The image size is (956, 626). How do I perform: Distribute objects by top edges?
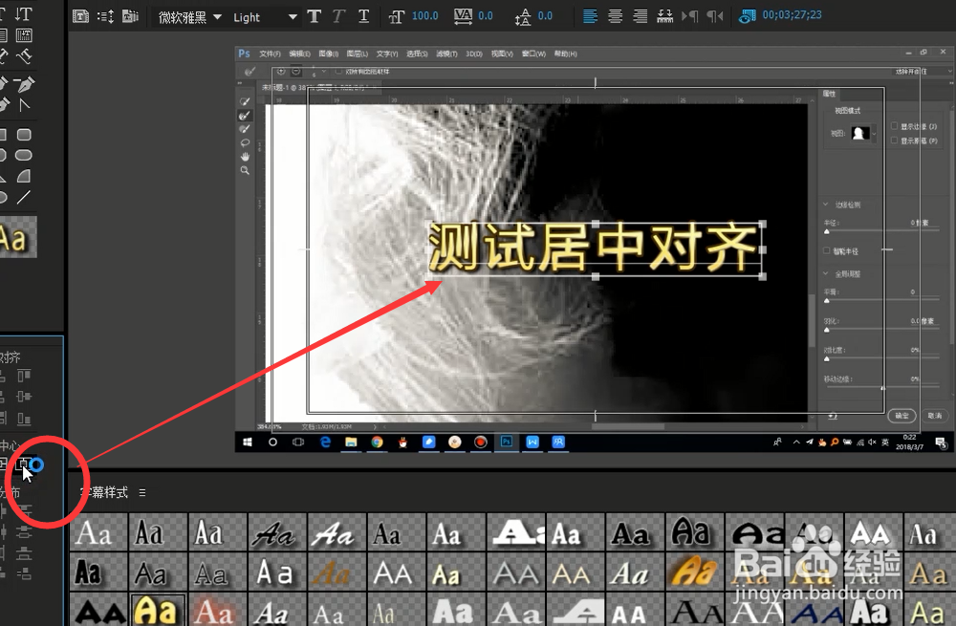click(x=24, y=510)
